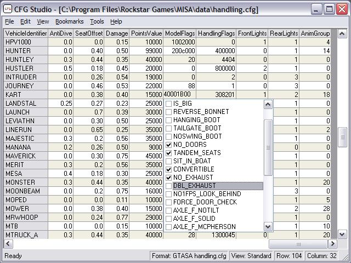Open the Tools menu
Viewport: 351px width, 263px height.
point(97,21)
